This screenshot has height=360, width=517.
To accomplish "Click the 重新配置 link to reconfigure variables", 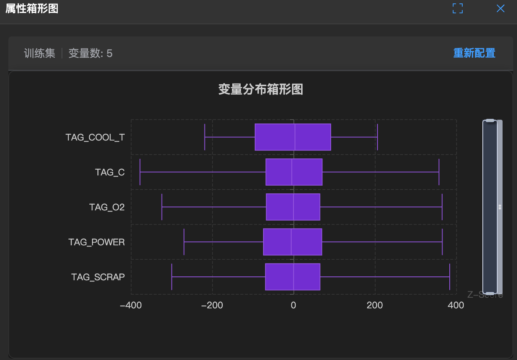I will [474, 53].
